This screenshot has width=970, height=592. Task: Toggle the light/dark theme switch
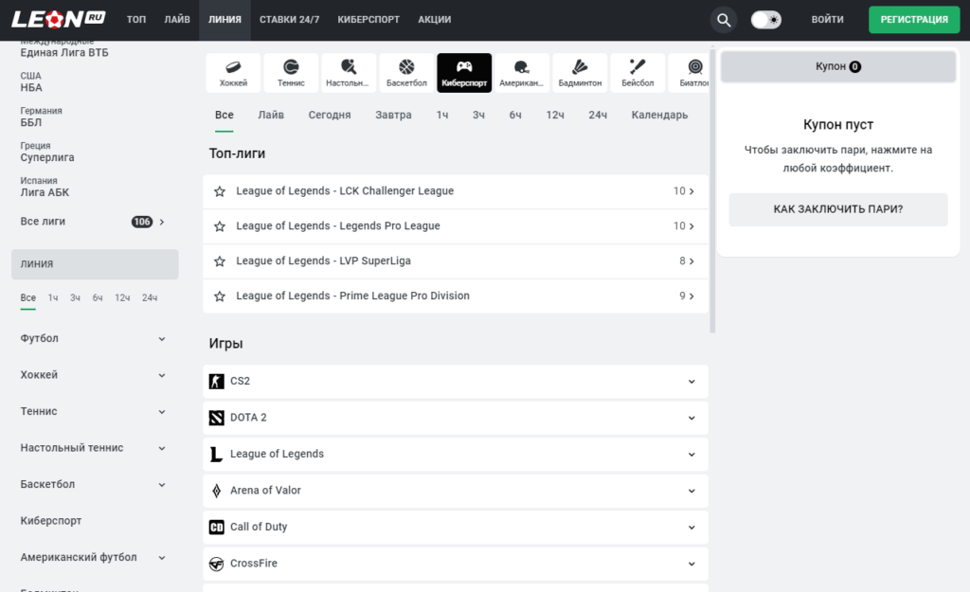(x=765, y=20)
